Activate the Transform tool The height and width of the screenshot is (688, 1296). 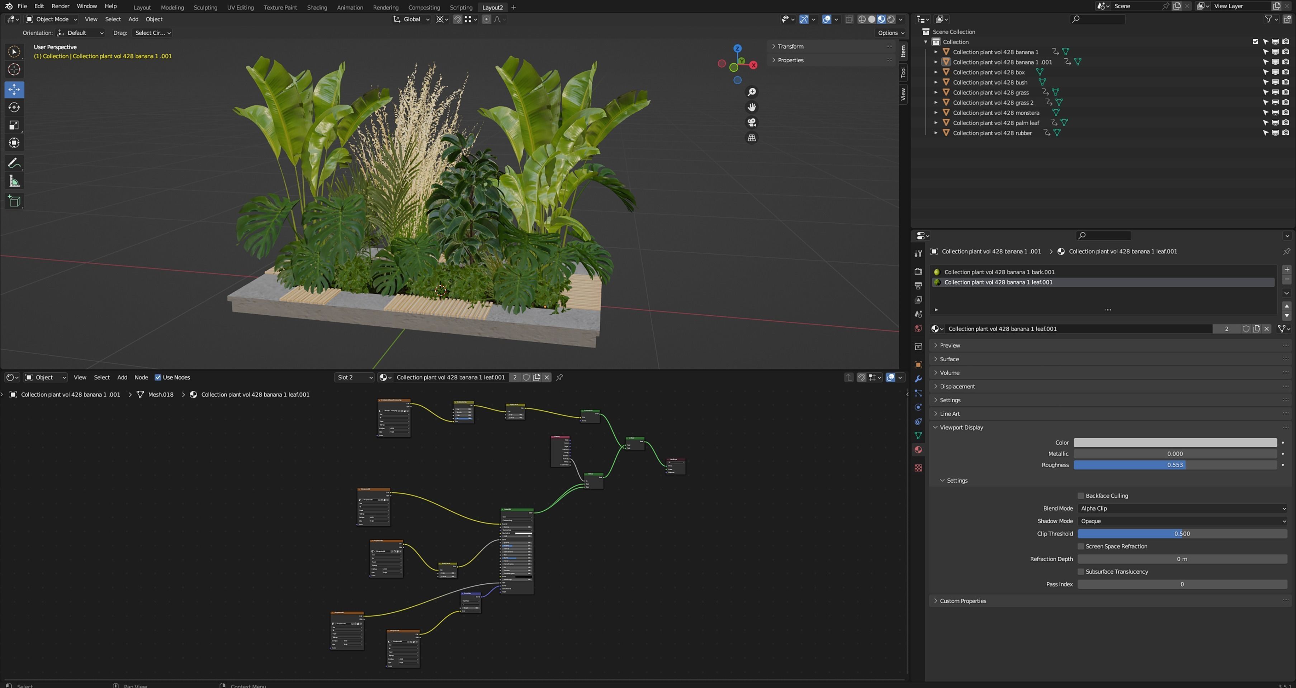coord(14,143)
